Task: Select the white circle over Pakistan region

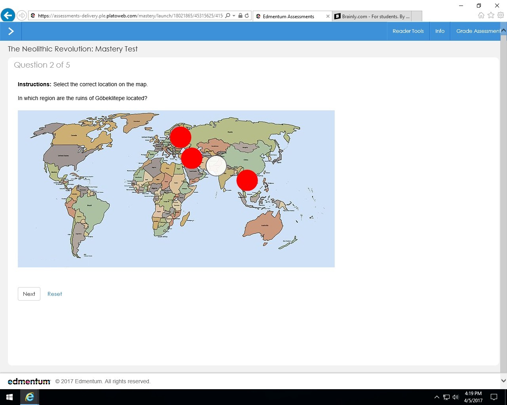Action: point(216,165)
